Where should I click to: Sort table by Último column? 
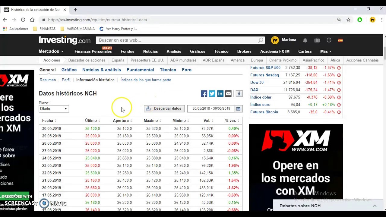tap(93, 121)
